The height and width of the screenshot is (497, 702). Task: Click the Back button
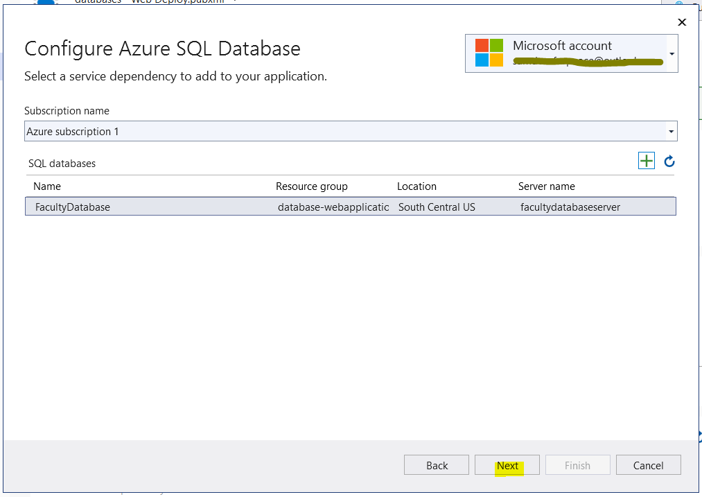[437, 465]
